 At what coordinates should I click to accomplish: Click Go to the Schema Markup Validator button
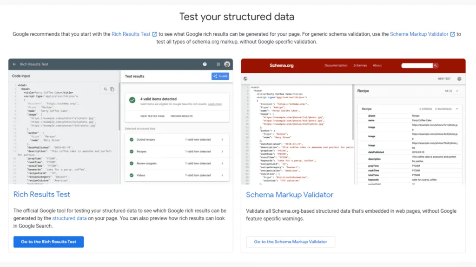(291, 242)
